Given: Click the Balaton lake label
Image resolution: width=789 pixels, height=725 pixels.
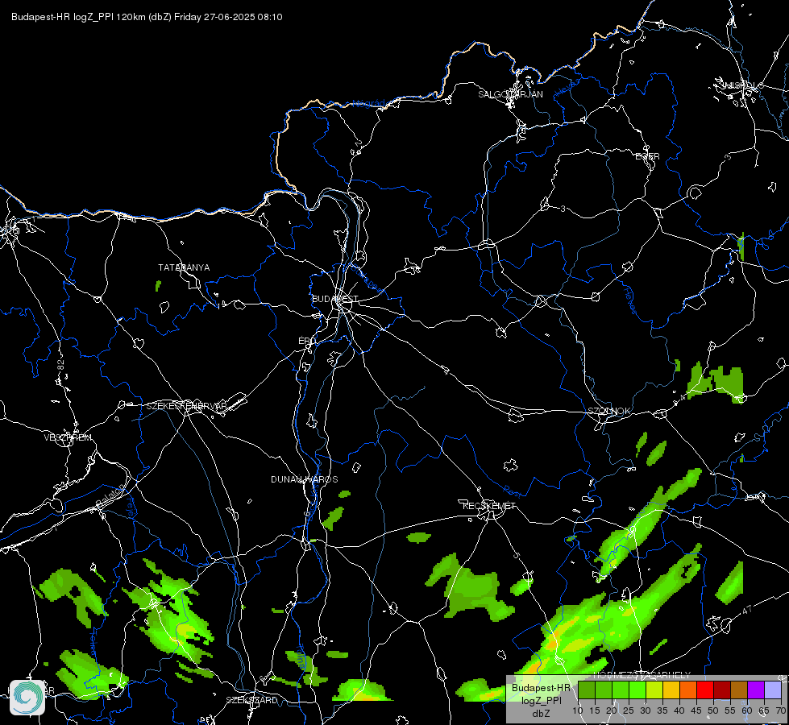Looking at the screenshot, I should click(x=112, y=495).
